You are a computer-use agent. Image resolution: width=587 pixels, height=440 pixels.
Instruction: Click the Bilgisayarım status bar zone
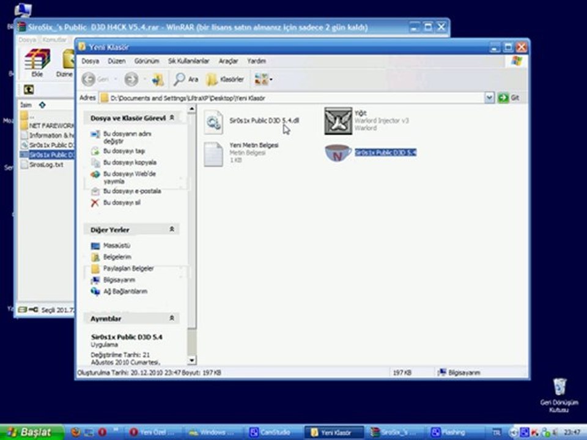pyautogui.click(x=481, y=373)
